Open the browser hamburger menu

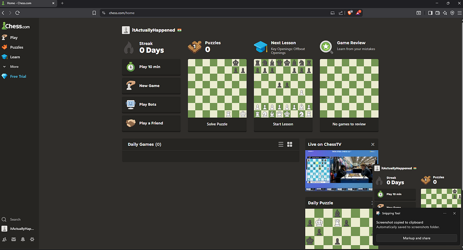[459, 13]
